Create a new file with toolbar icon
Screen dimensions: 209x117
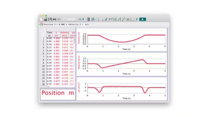pos(41,19)
